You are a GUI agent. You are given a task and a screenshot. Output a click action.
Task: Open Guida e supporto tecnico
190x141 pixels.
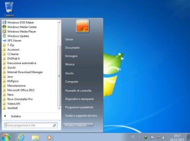click(81, 116)
